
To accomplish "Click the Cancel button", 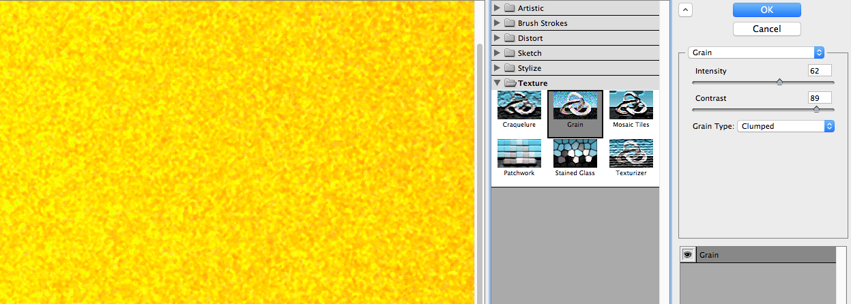I will [x=766, y=29].
